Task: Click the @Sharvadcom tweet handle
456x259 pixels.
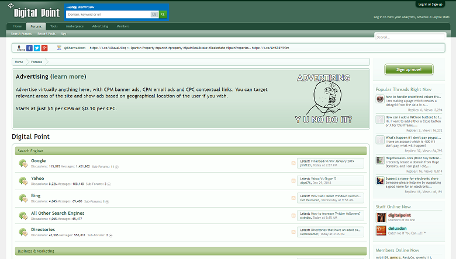Action: tap(75, 48)
